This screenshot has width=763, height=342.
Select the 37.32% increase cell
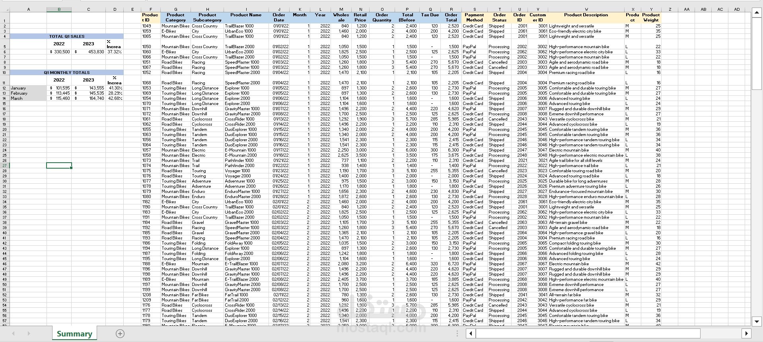click(x=115, y=52)
